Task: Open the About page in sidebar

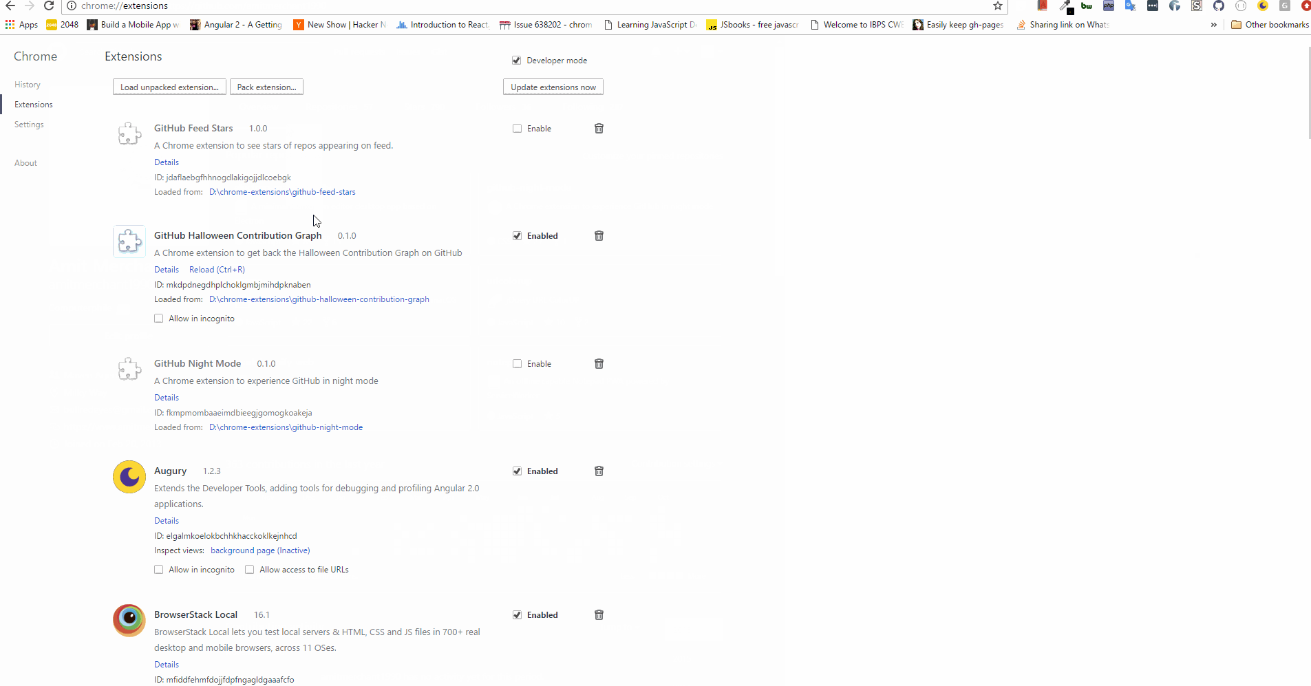Action: pyautogui.click(x=25, y=163)
